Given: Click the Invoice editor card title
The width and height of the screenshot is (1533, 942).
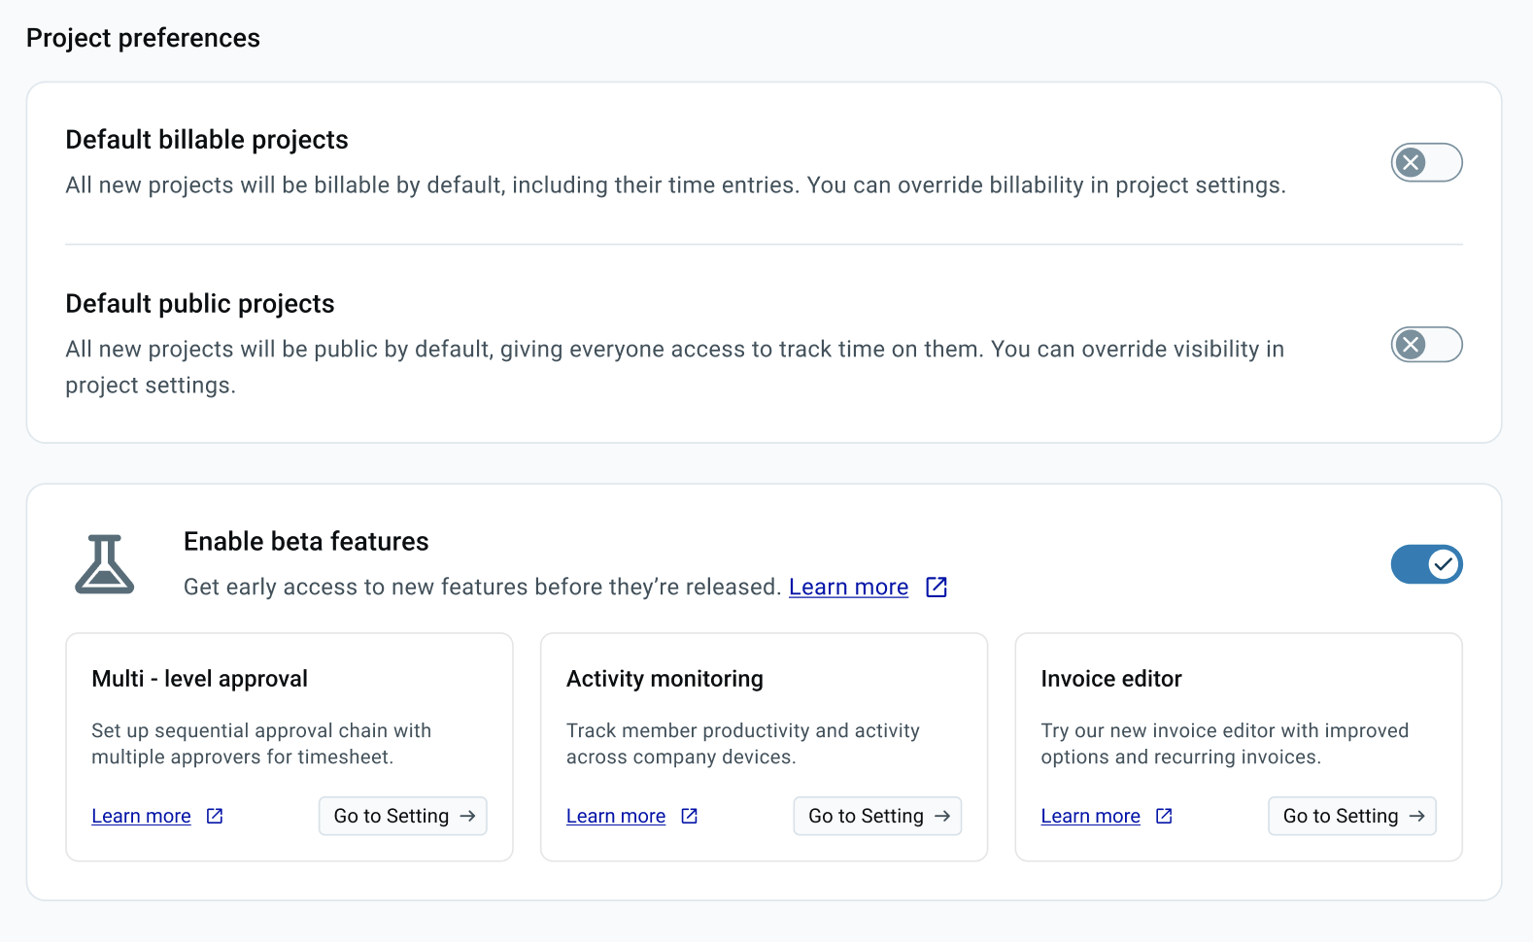Looking at the screenshot, I should click(1111, 679).
